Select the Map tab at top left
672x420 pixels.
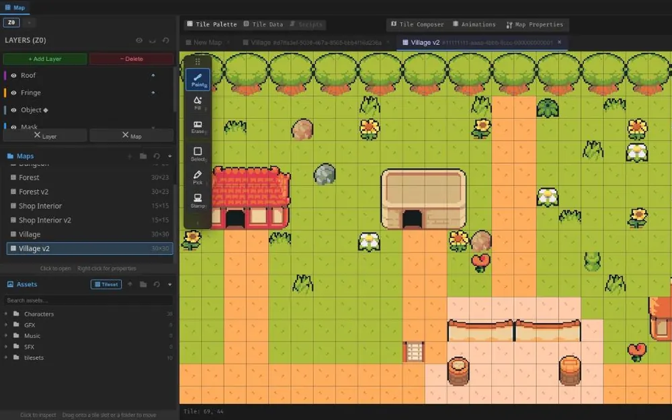coord(15,7)
